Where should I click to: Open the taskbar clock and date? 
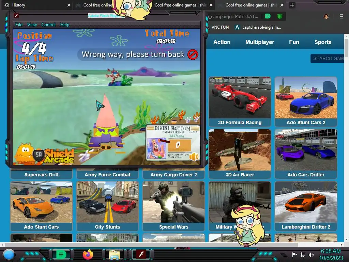click(331, 254)
